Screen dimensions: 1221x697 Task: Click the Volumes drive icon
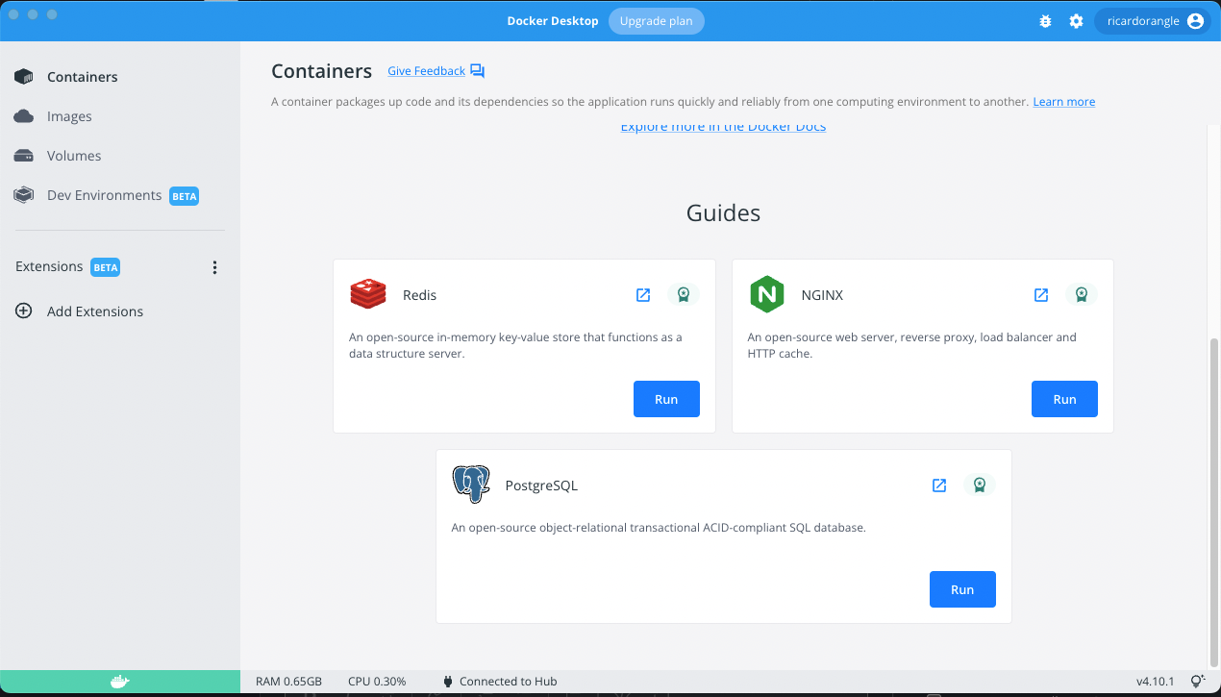point(24,156)
